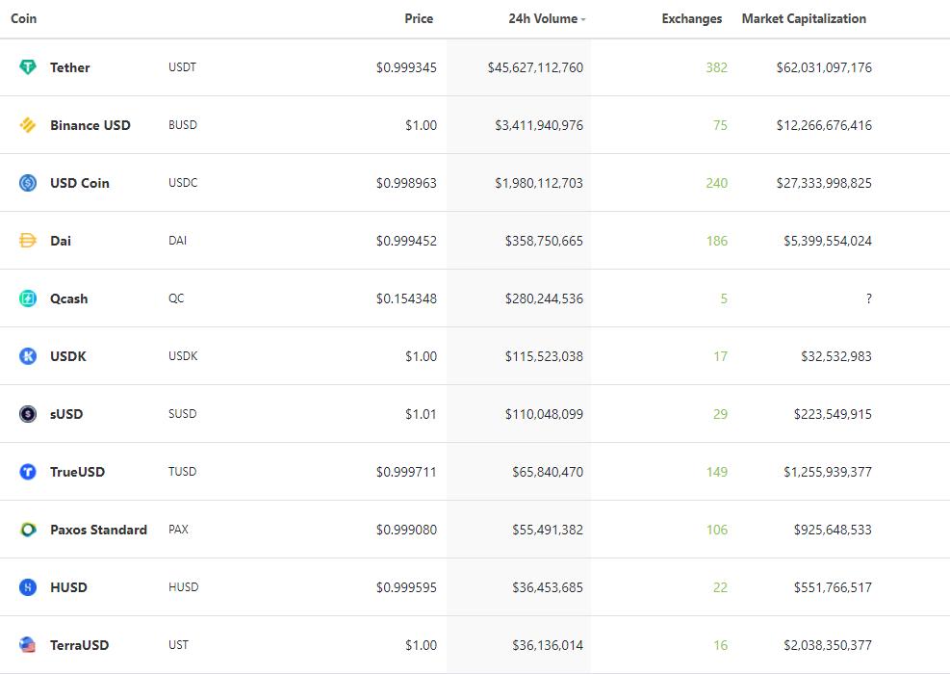Sort by Coin column header
The image size is (950, 674).
coord(24,19)
